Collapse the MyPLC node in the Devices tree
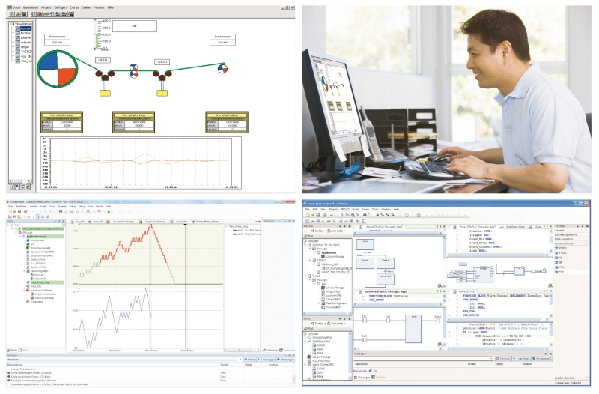Viewport: 599px width, 394px height. coord(305,276)
